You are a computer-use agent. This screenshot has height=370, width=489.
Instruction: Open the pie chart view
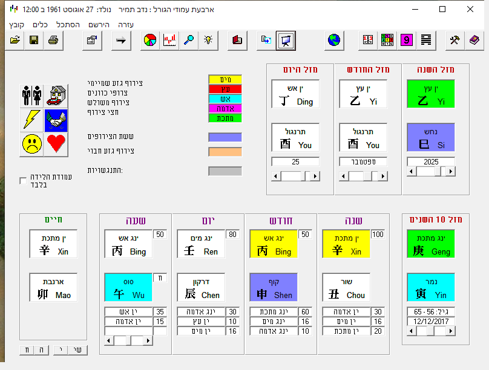[x=150, y=41]
